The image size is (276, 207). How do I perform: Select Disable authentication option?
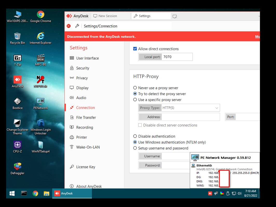(x=135, y=136)
